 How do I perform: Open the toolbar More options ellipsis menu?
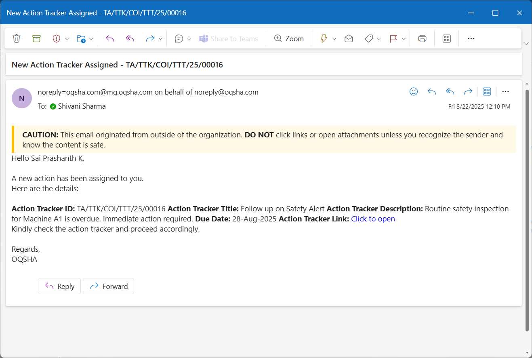point(471,39)
